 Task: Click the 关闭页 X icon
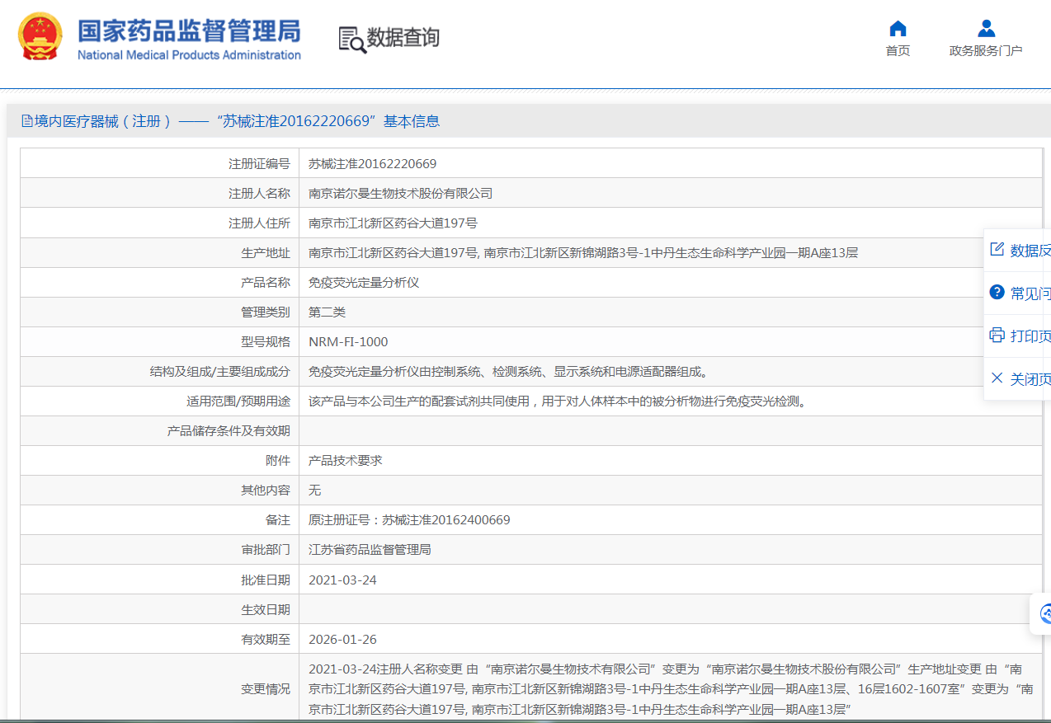pos(997,378)
